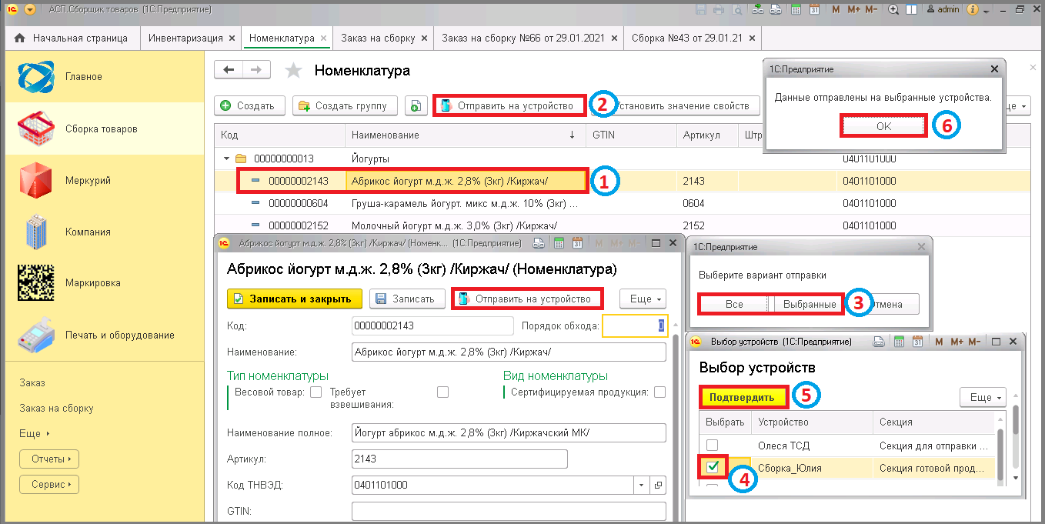Go back with the left arrow navigation button
Image resolution: width=1045 pixels, height=524 pixels.
[228, 70]
